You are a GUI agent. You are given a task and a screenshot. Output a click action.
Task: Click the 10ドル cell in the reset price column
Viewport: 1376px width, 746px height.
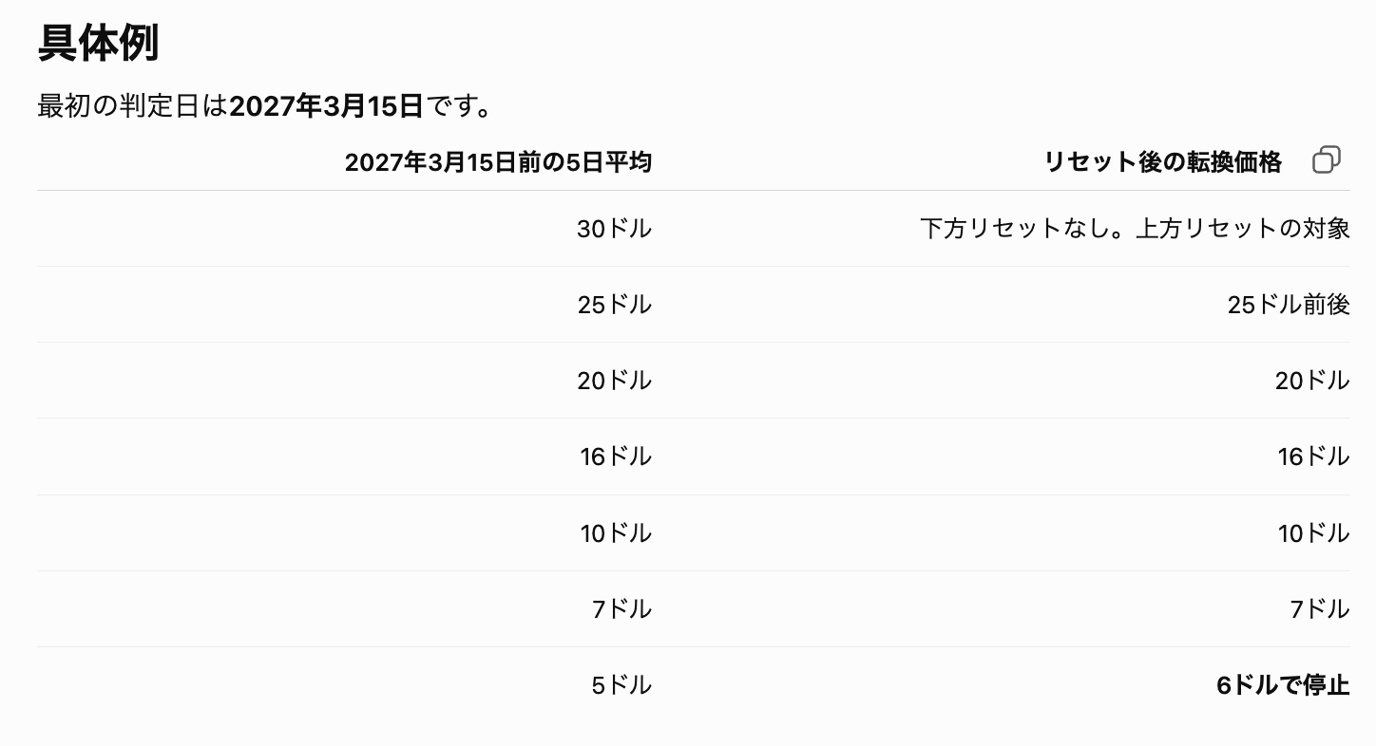pos(1313,533)
